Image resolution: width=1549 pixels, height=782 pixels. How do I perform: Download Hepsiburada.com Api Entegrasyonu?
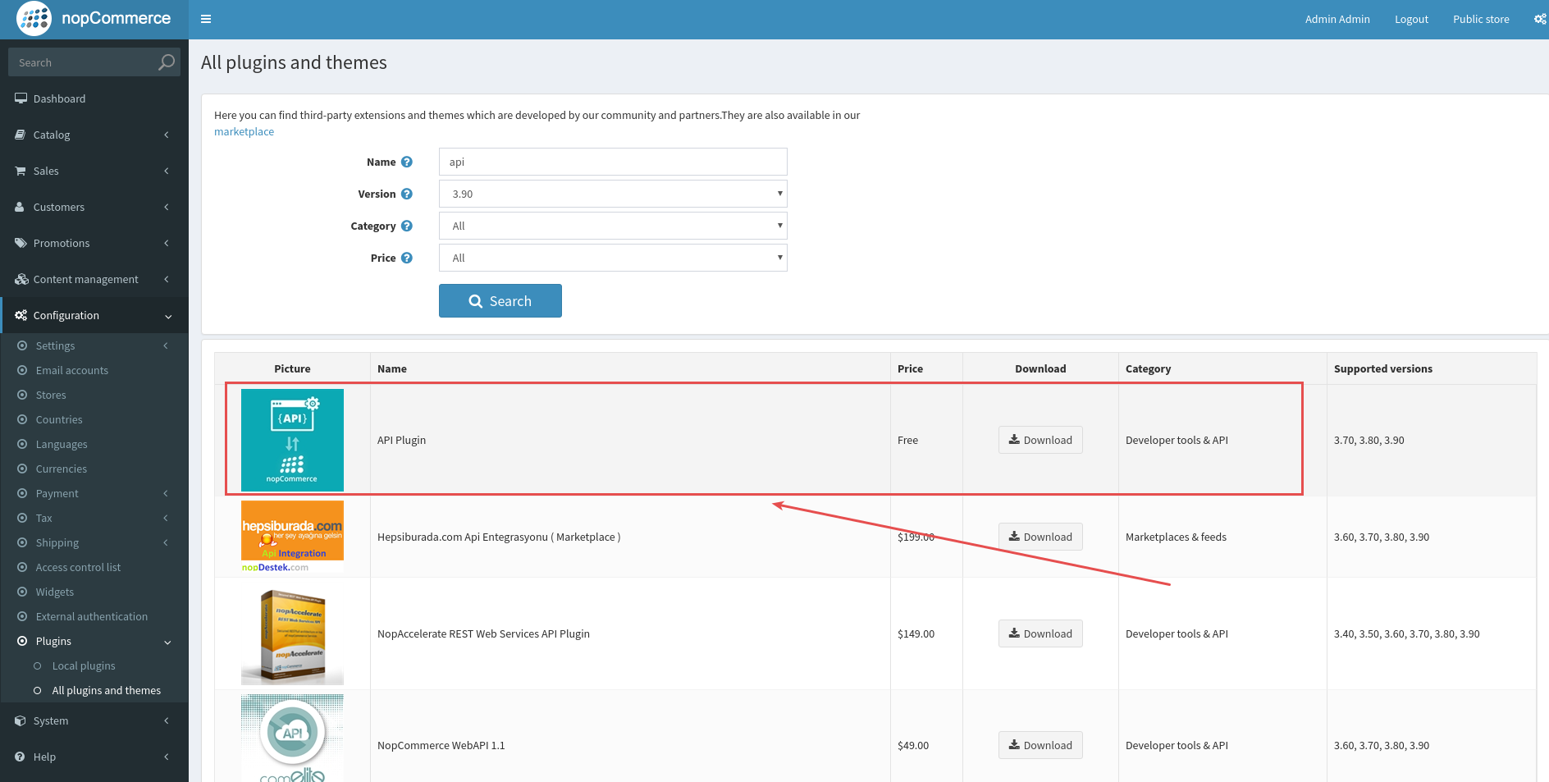pos(1040,537)
